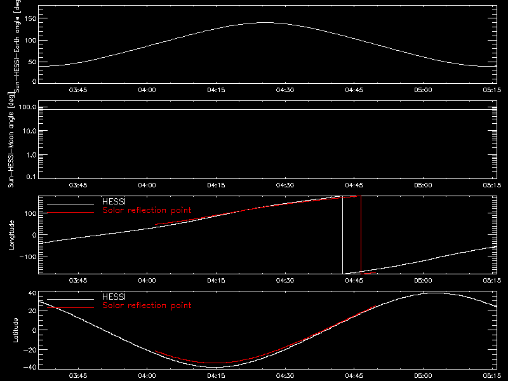This screenshot has width=508, height=381.
Task: Select Solar reflection point legend in Latitude plot
Action: (x=147, y=305)
